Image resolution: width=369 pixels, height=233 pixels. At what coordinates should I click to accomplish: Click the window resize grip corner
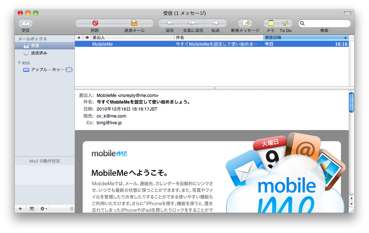tap(352, 211)
